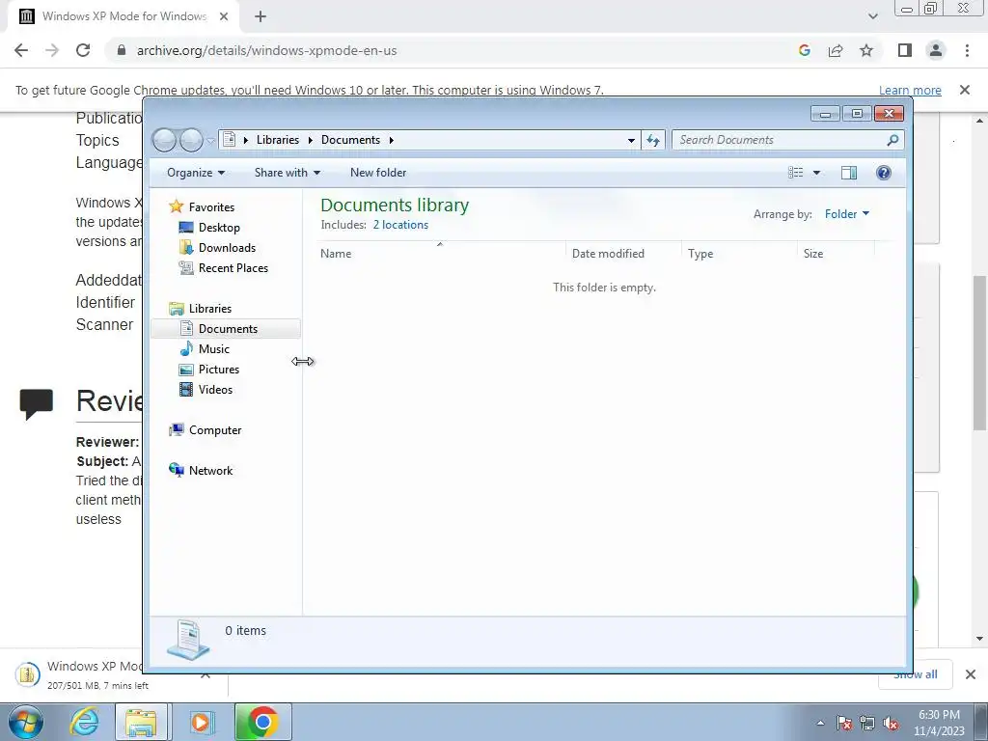Click the Explorer back arrow button
The height and width of the screenshot is (741, 988).
point(164,140)
